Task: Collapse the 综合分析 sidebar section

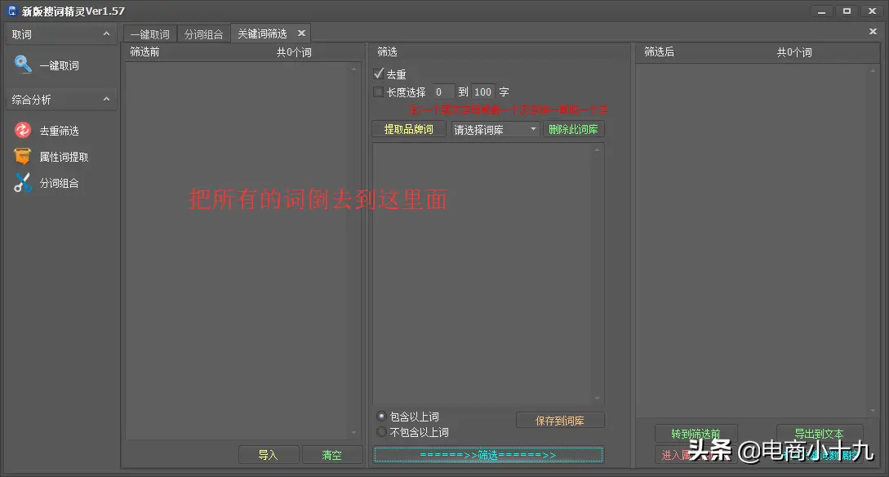Action: coord(105,99)
